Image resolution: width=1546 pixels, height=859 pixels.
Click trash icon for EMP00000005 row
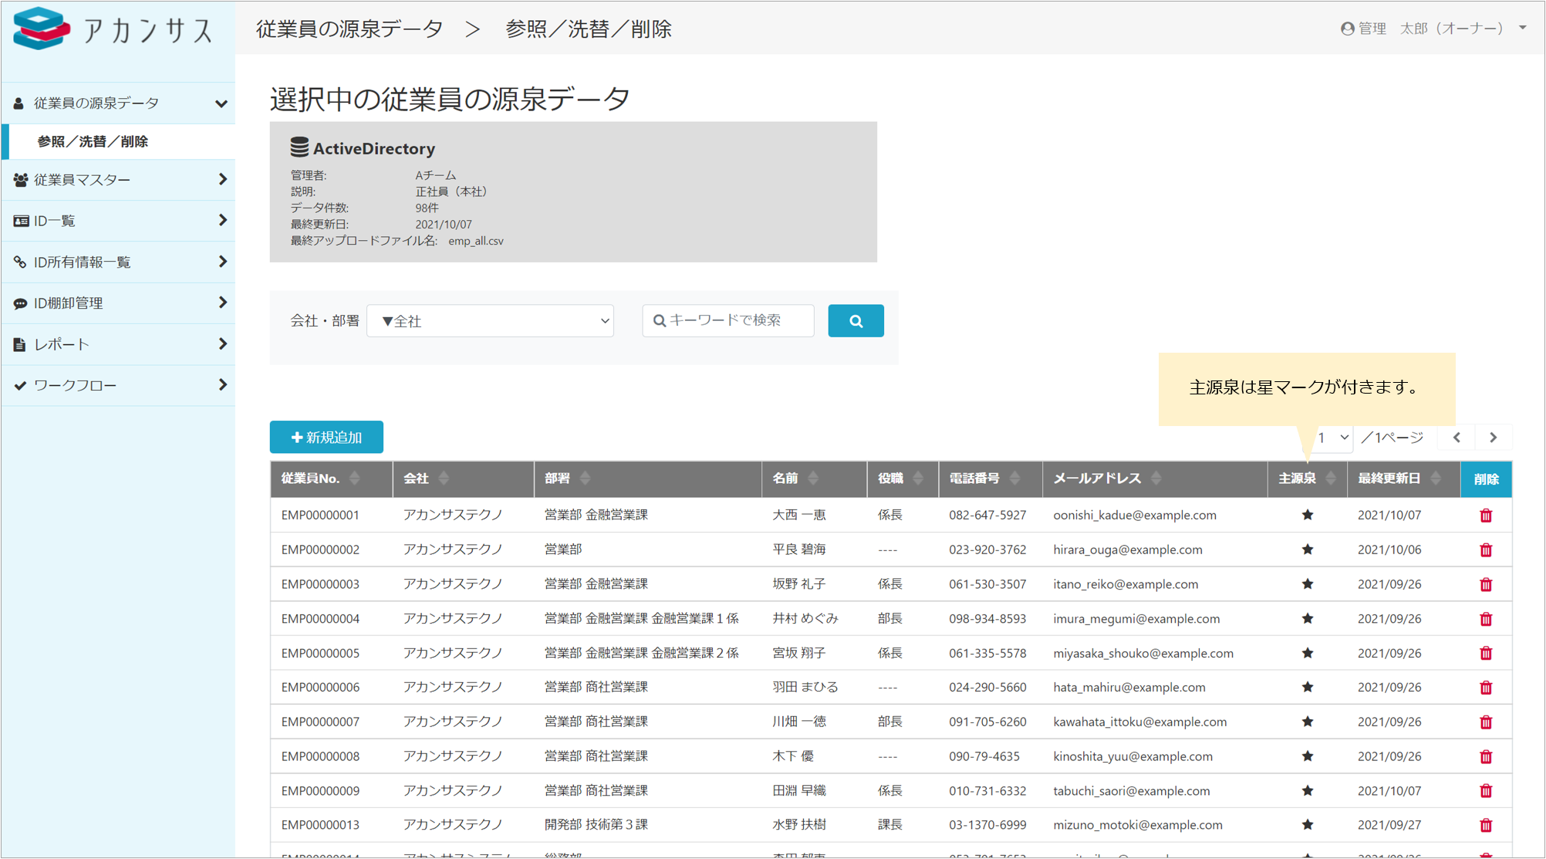1486,654
